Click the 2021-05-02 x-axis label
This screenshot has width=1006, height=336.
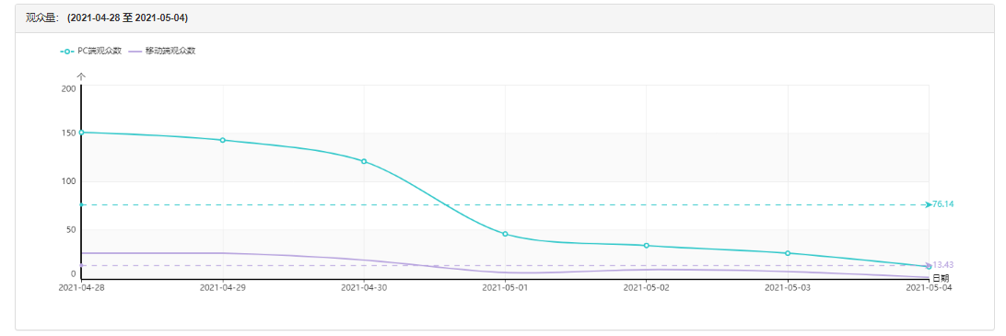click(646, 288)
